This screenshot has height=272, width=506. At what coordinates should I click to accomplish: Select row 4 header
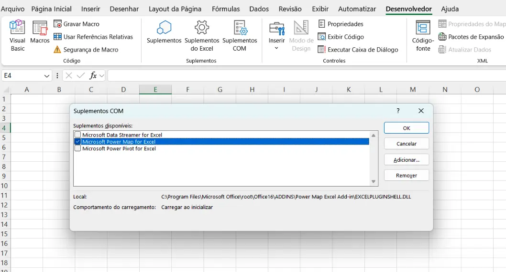(x=5, y=128)
